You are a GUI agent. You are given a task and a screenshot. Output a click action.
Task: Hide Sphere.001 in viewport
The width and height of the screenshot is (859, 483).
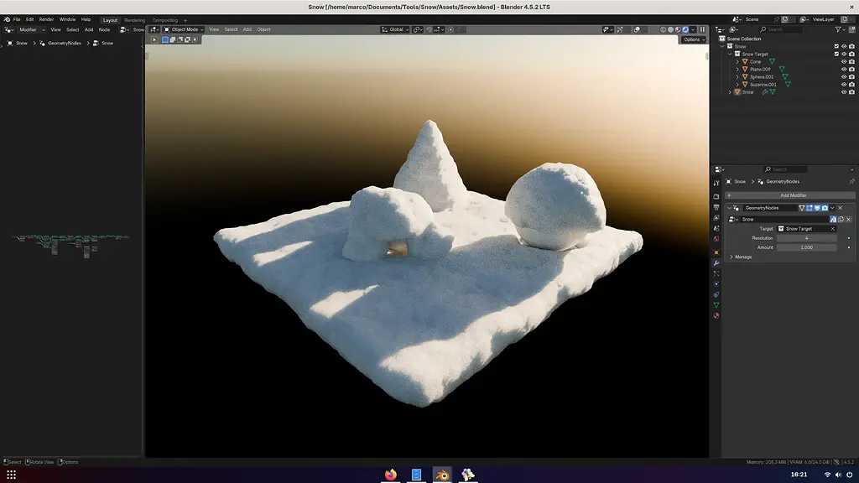(844, 76)
